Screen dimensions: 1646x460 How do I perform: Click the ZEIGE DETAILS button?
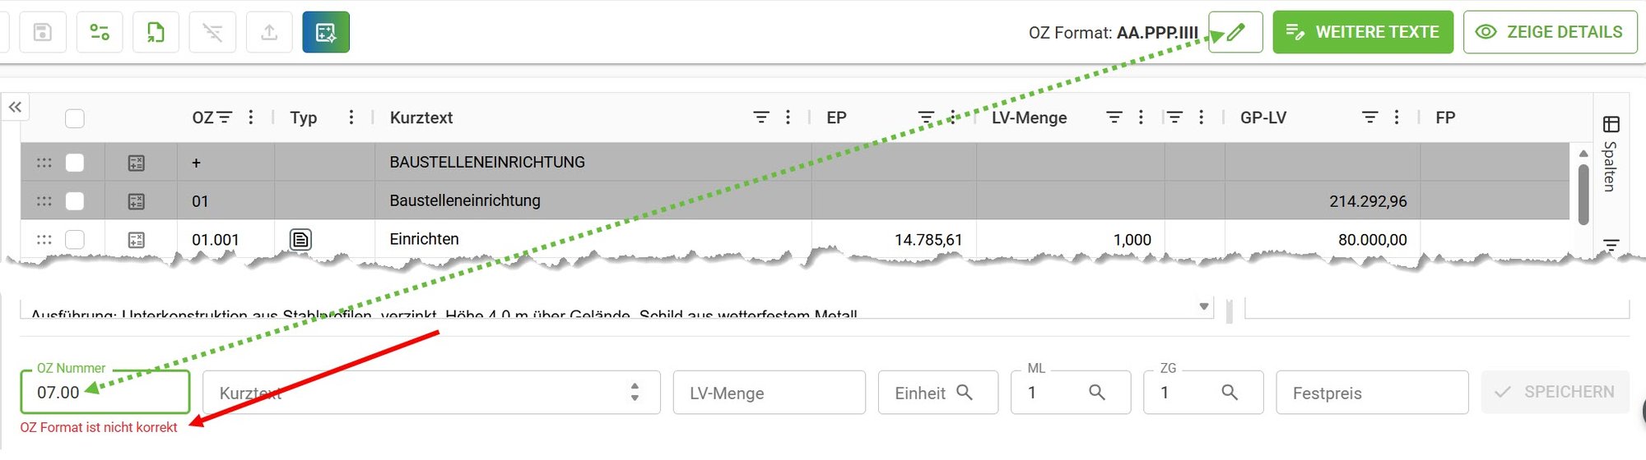click(1551, 32)
